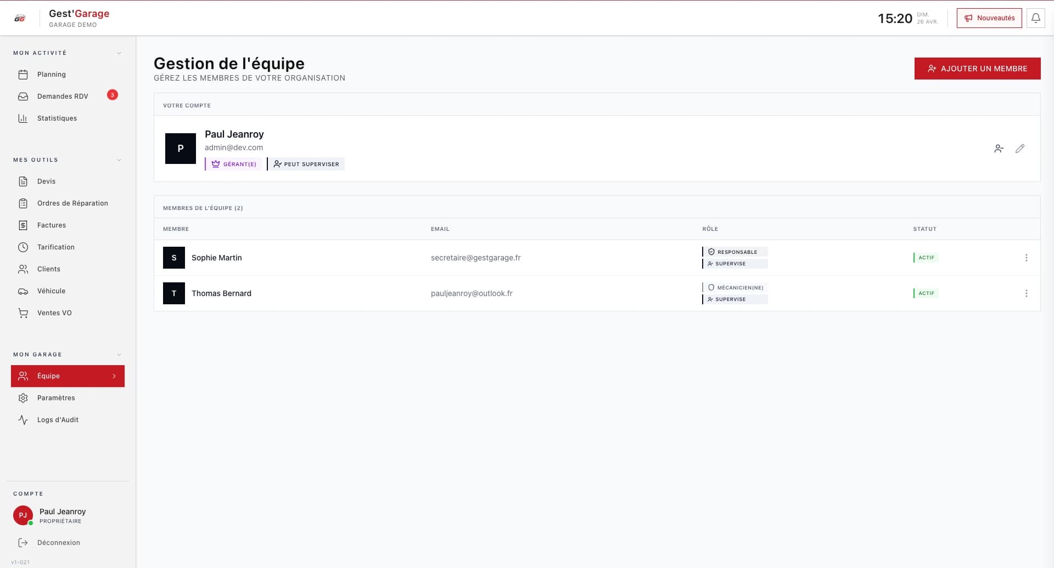Image resolution: width=1054 pixels, height=568 pixels.
Task: Click the Planning calendar icon
Action: coord(23,75)
